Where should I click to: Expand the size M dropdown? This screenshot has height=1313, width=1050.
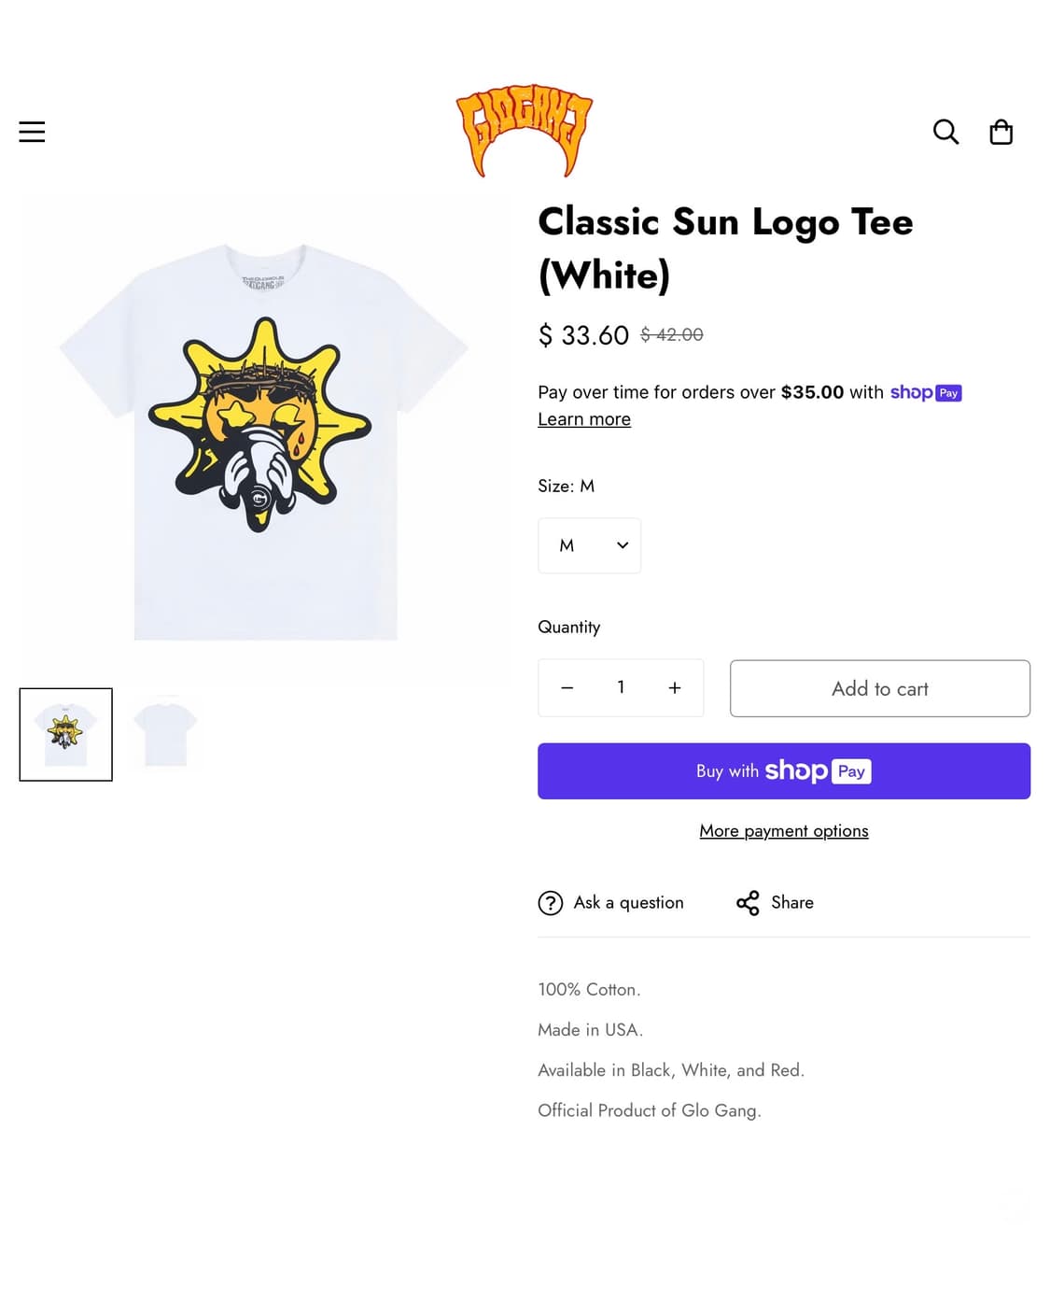coord(589,545)
